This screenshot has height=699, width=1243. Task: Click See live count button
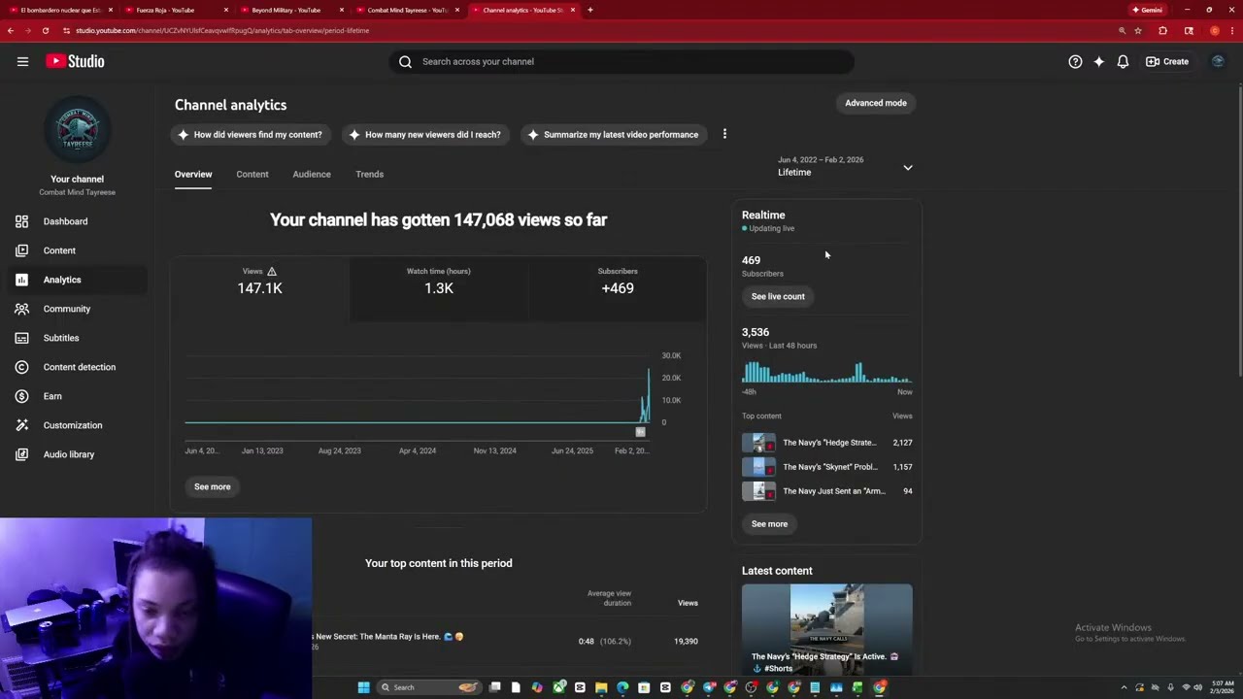[x=778, y=296]
